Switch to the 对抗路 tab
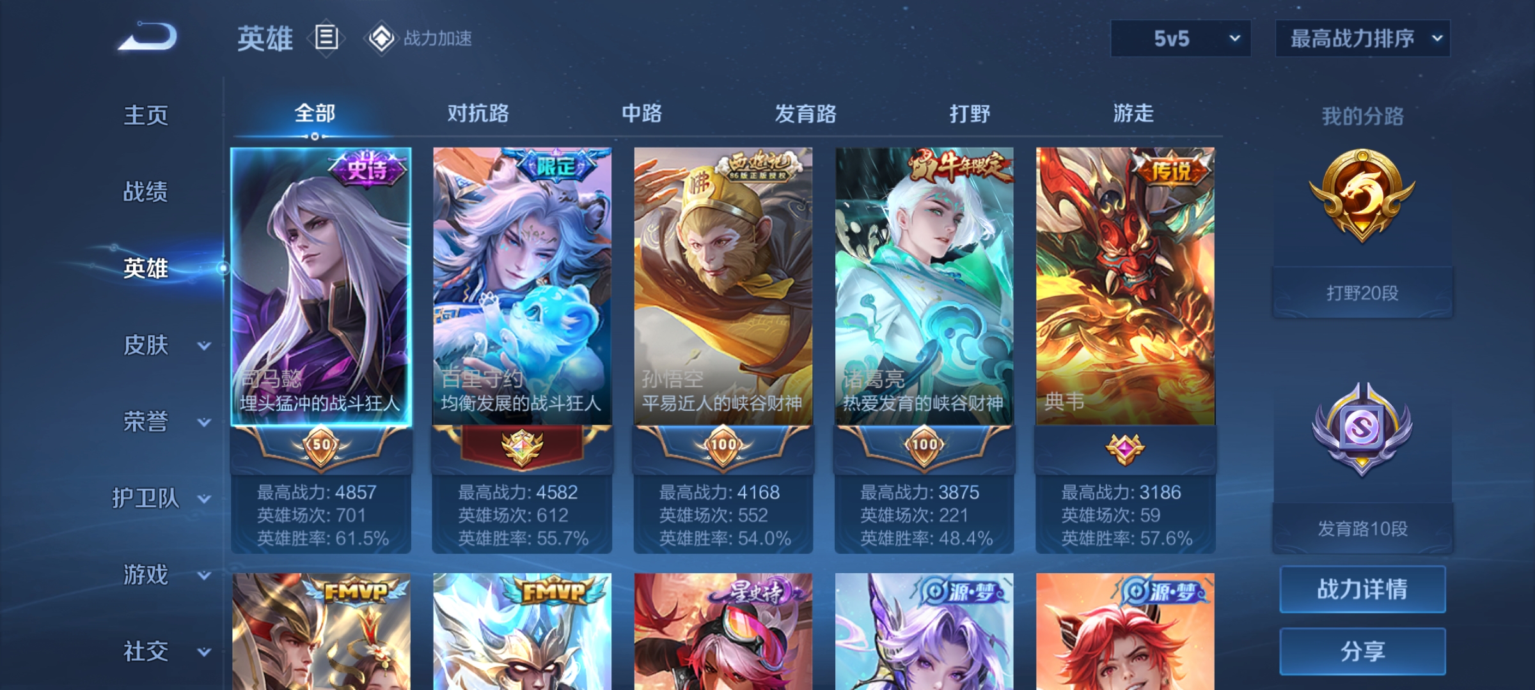 point(478,114)
